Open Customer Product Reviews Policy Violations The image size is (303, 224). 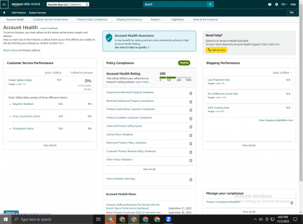(x=131, y=151)
